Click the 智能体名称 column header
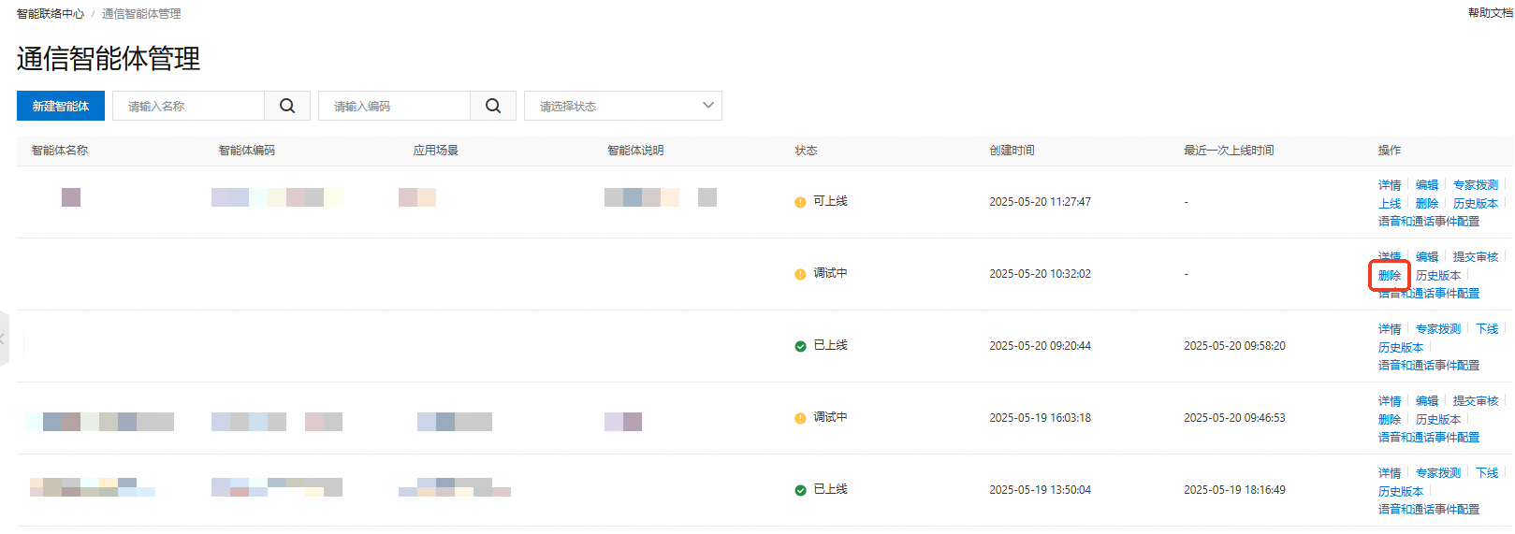Screen dimensions: 1515x534 click(x=60, y=151)
